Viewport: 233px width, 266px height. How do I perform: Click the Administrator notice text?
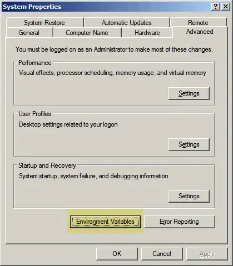[x=114, y=49]
